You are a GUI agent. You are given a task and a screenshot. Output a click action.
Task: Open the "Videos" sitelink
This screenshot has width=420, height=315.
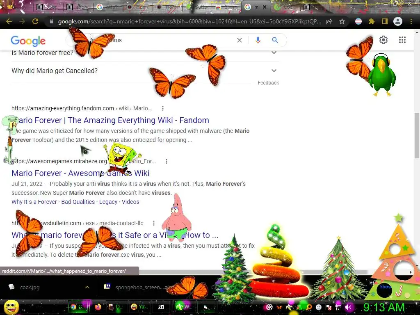(130, 202)
